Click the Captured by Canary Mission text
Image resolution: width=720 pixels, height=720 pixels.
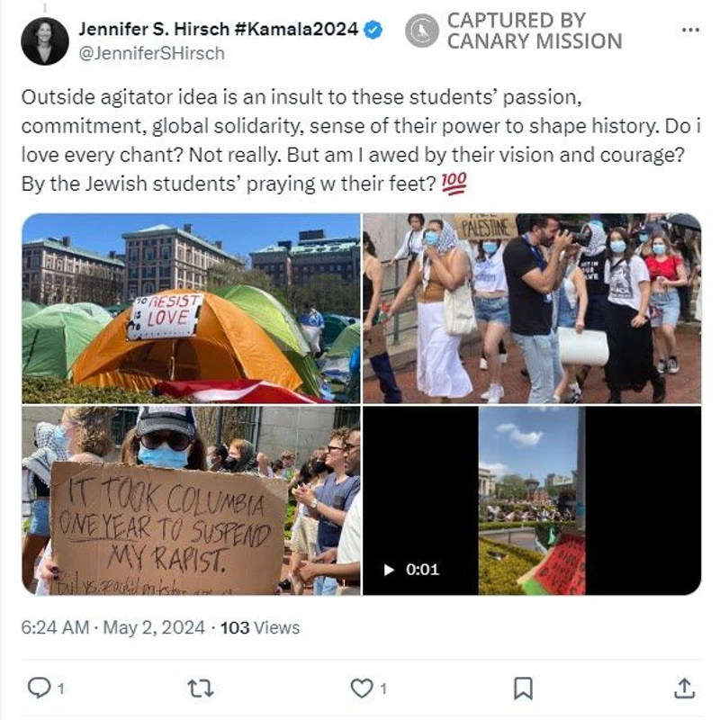point(535,31)
